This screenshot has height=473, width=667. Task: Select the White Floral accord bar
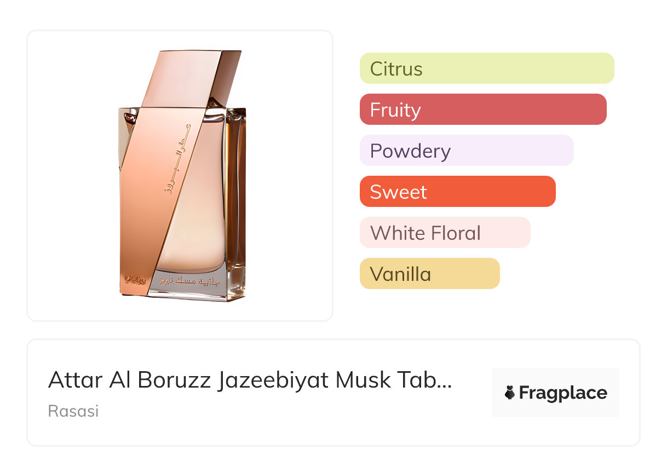click(x=445, y=233)
